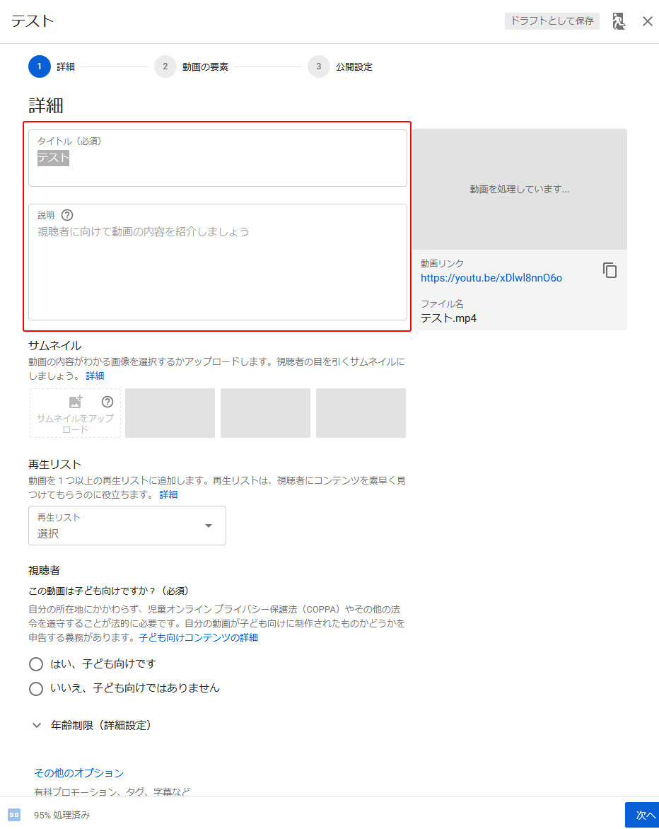The width and height of the screenshot is (659, 829).
Task: Select the third auto-generated thumbnail placeholder
Action: click(361, 413)
